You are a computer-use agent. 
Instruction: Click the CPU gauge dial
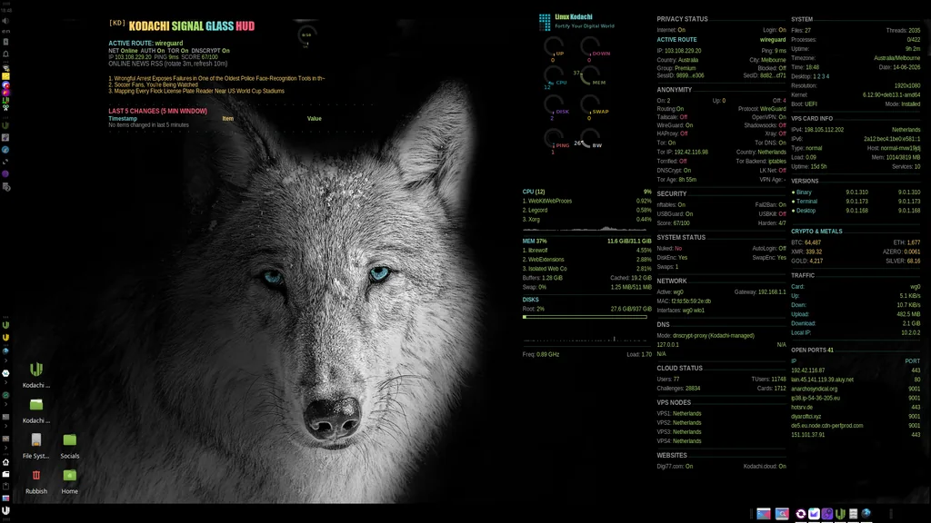point(554,74)
